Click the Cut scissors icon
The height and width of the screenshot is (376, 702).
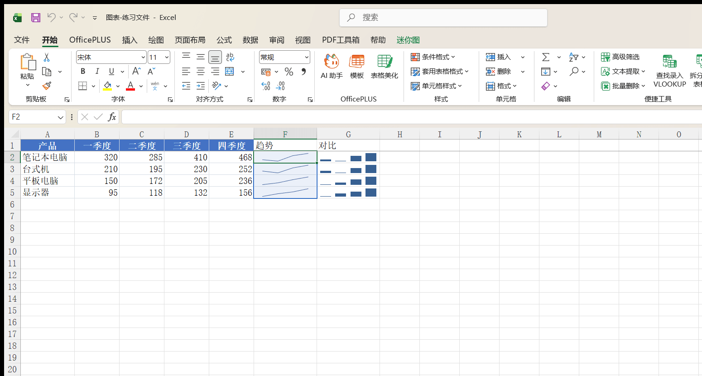(47, 58)
